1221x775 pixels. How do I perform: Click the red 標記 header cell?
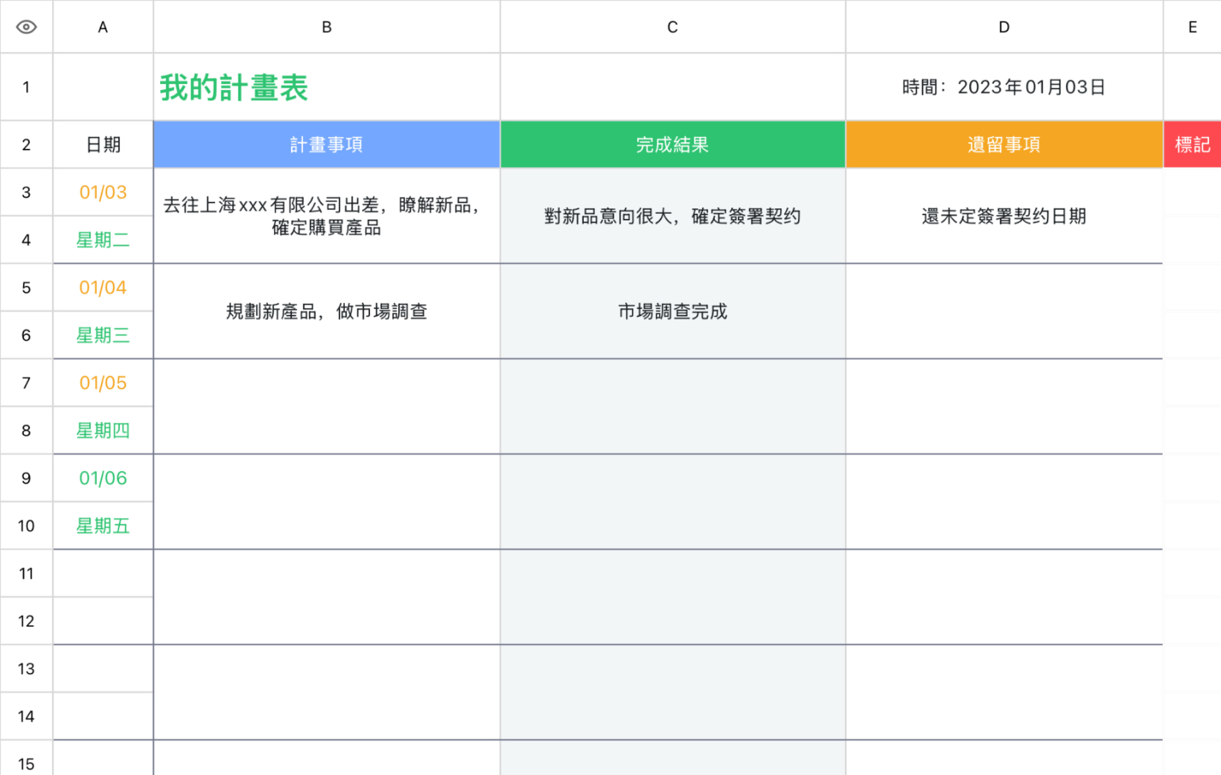point(1192,145)
